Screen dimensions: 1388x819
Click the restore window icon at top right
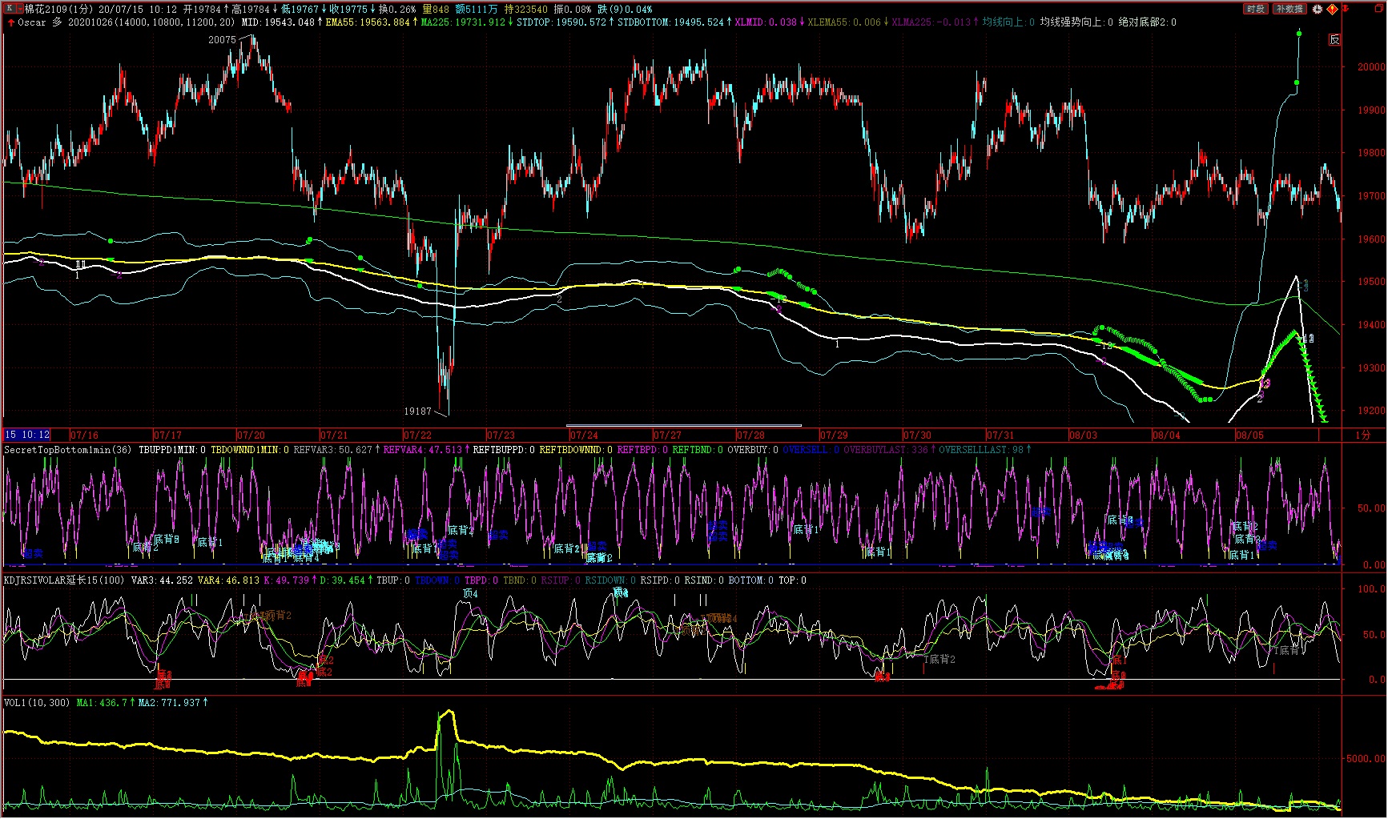click(x=1378, y=9)
